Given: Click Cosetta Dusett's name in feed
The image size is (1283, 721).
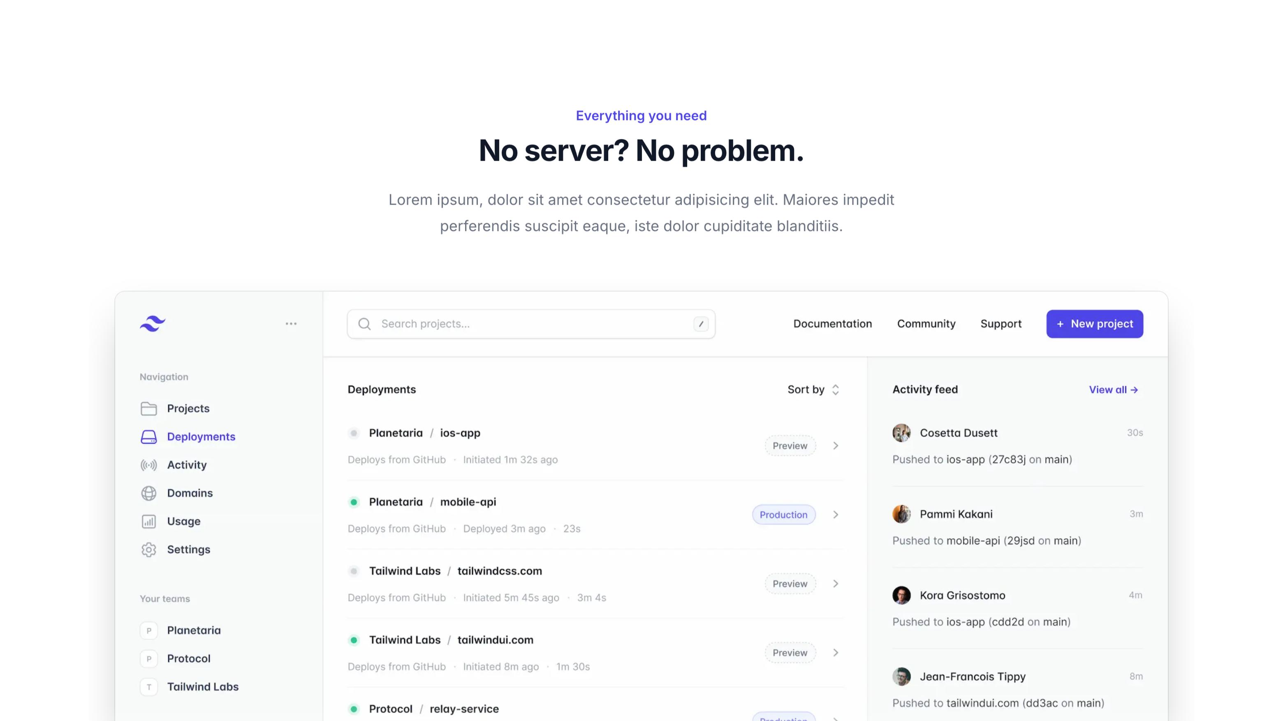Looking at the screenshot, I should pos(958,433).
